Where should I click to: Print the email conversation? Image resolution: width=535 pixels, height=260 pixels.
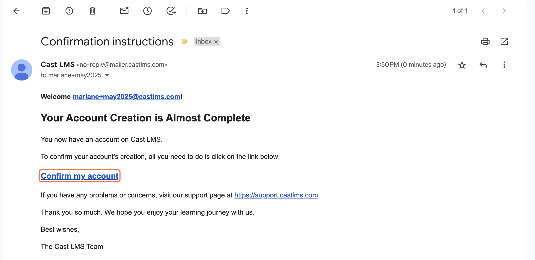coord(485,41)
